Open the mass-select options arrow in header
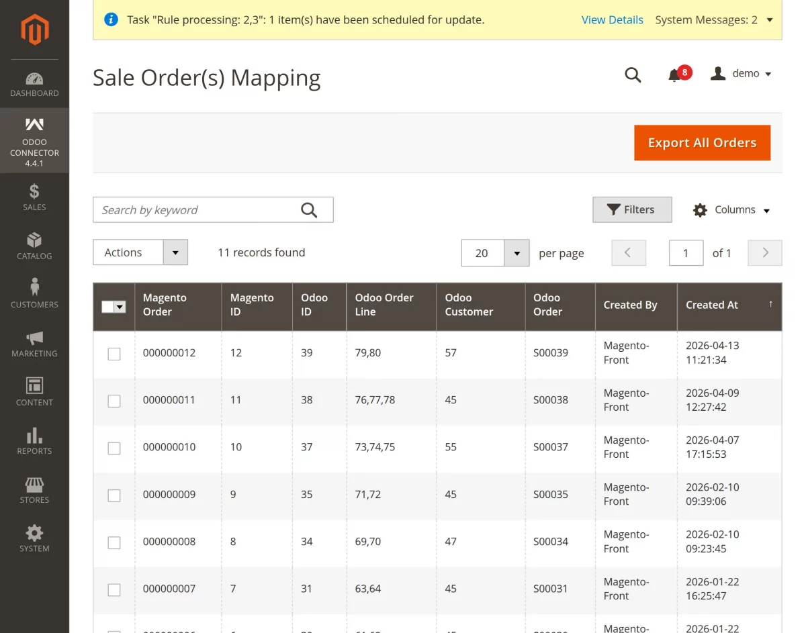 [120, 307]
